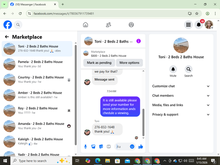Click the Facebook search magnifier icon
The image size is (220, 165).
pyautogui.click(x=18, y=25)
